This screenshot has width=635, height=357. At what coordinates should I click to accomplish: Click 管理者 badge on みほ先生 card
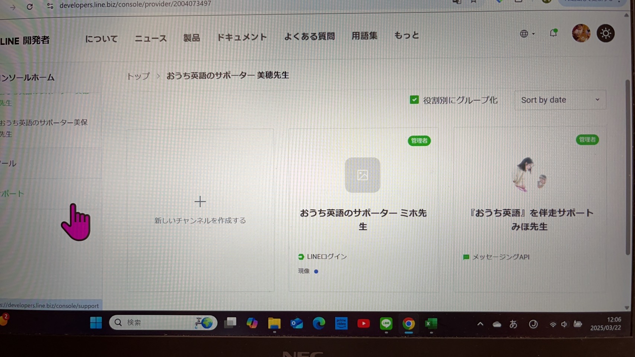coord(587,139)
